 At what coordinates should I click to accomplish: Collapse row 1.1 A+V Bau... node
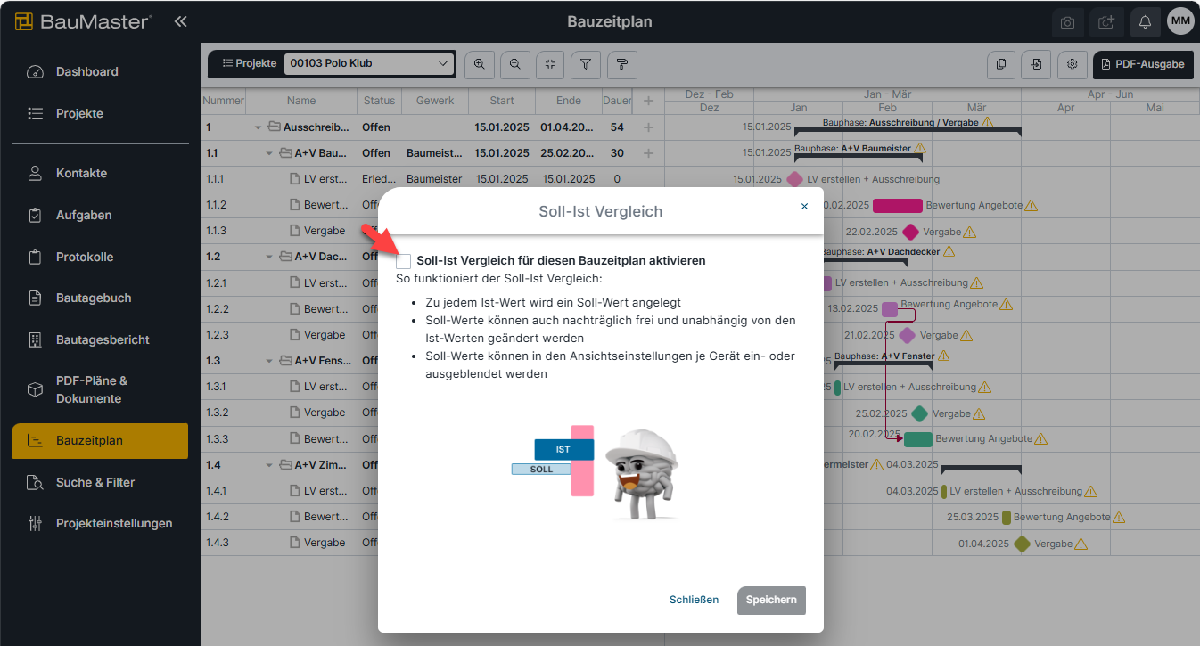[270, 153]
